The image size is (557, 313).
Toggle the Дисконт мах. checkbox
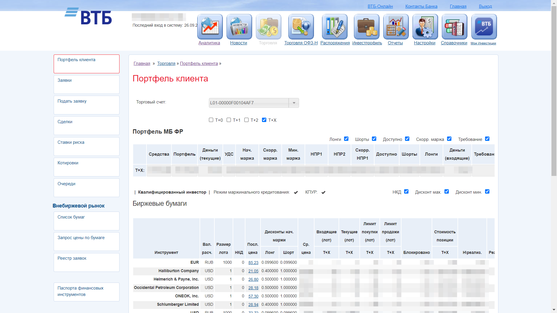(446, 192)
